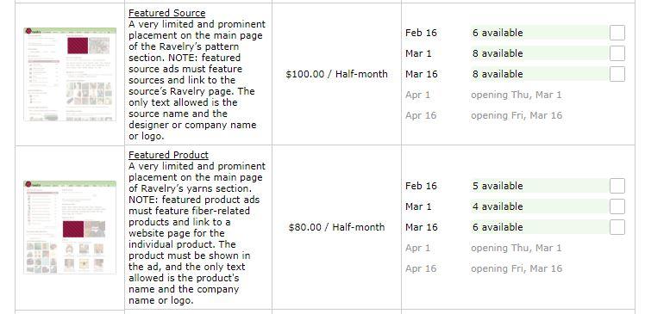Open the Featured Source preview thumbnail

(70, 74)
